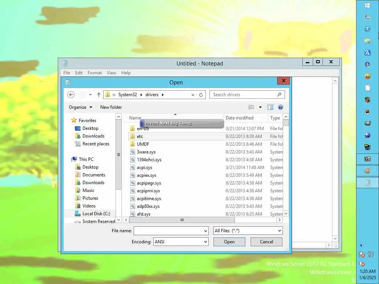This screenshot has height=284, width=379.
Task: Open GIMP from the taskbar
Action: (x=368, y=124)
